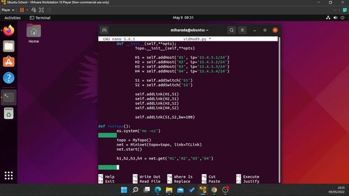The image size is (349, 196).
Task: Click the volume icon in Ubuntu top bar
Action: pyautogui.click(x=335, y=18)
